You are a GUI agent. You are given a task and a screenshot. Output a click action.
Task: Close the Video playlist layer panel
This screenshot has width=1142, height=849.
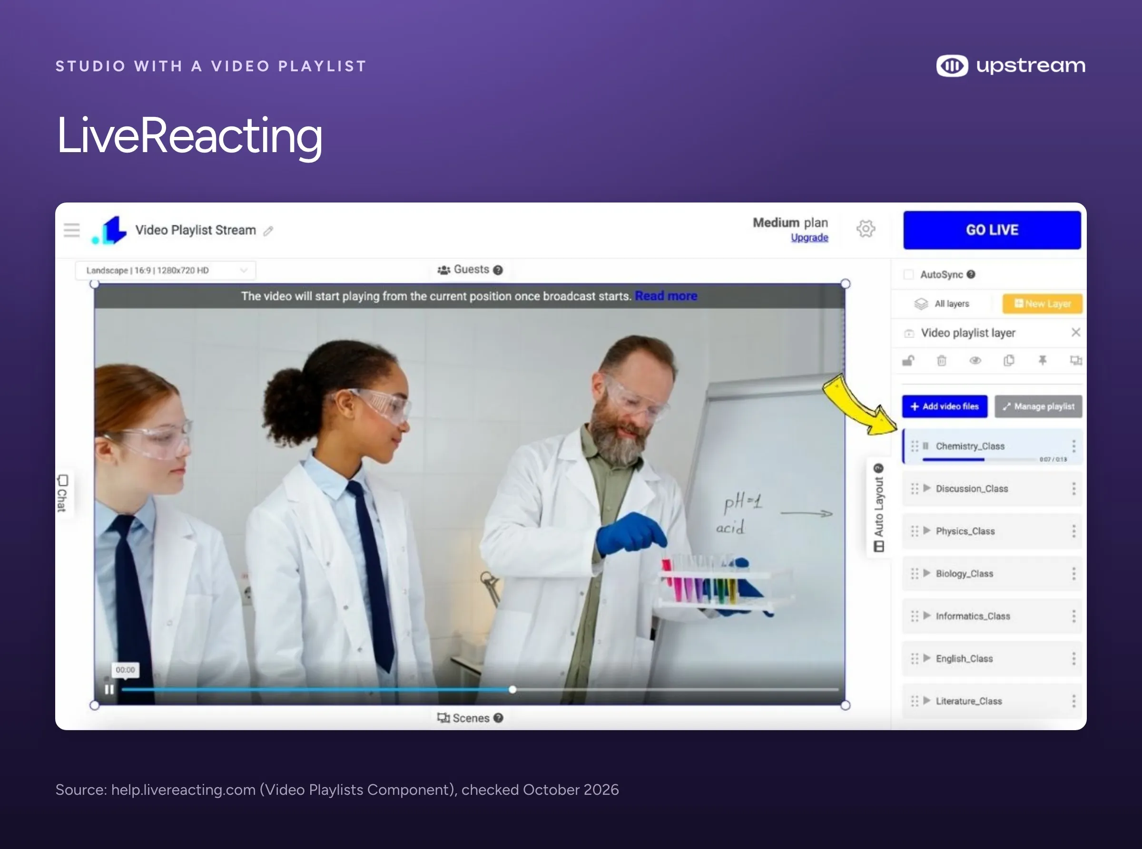click(1076, 332)
